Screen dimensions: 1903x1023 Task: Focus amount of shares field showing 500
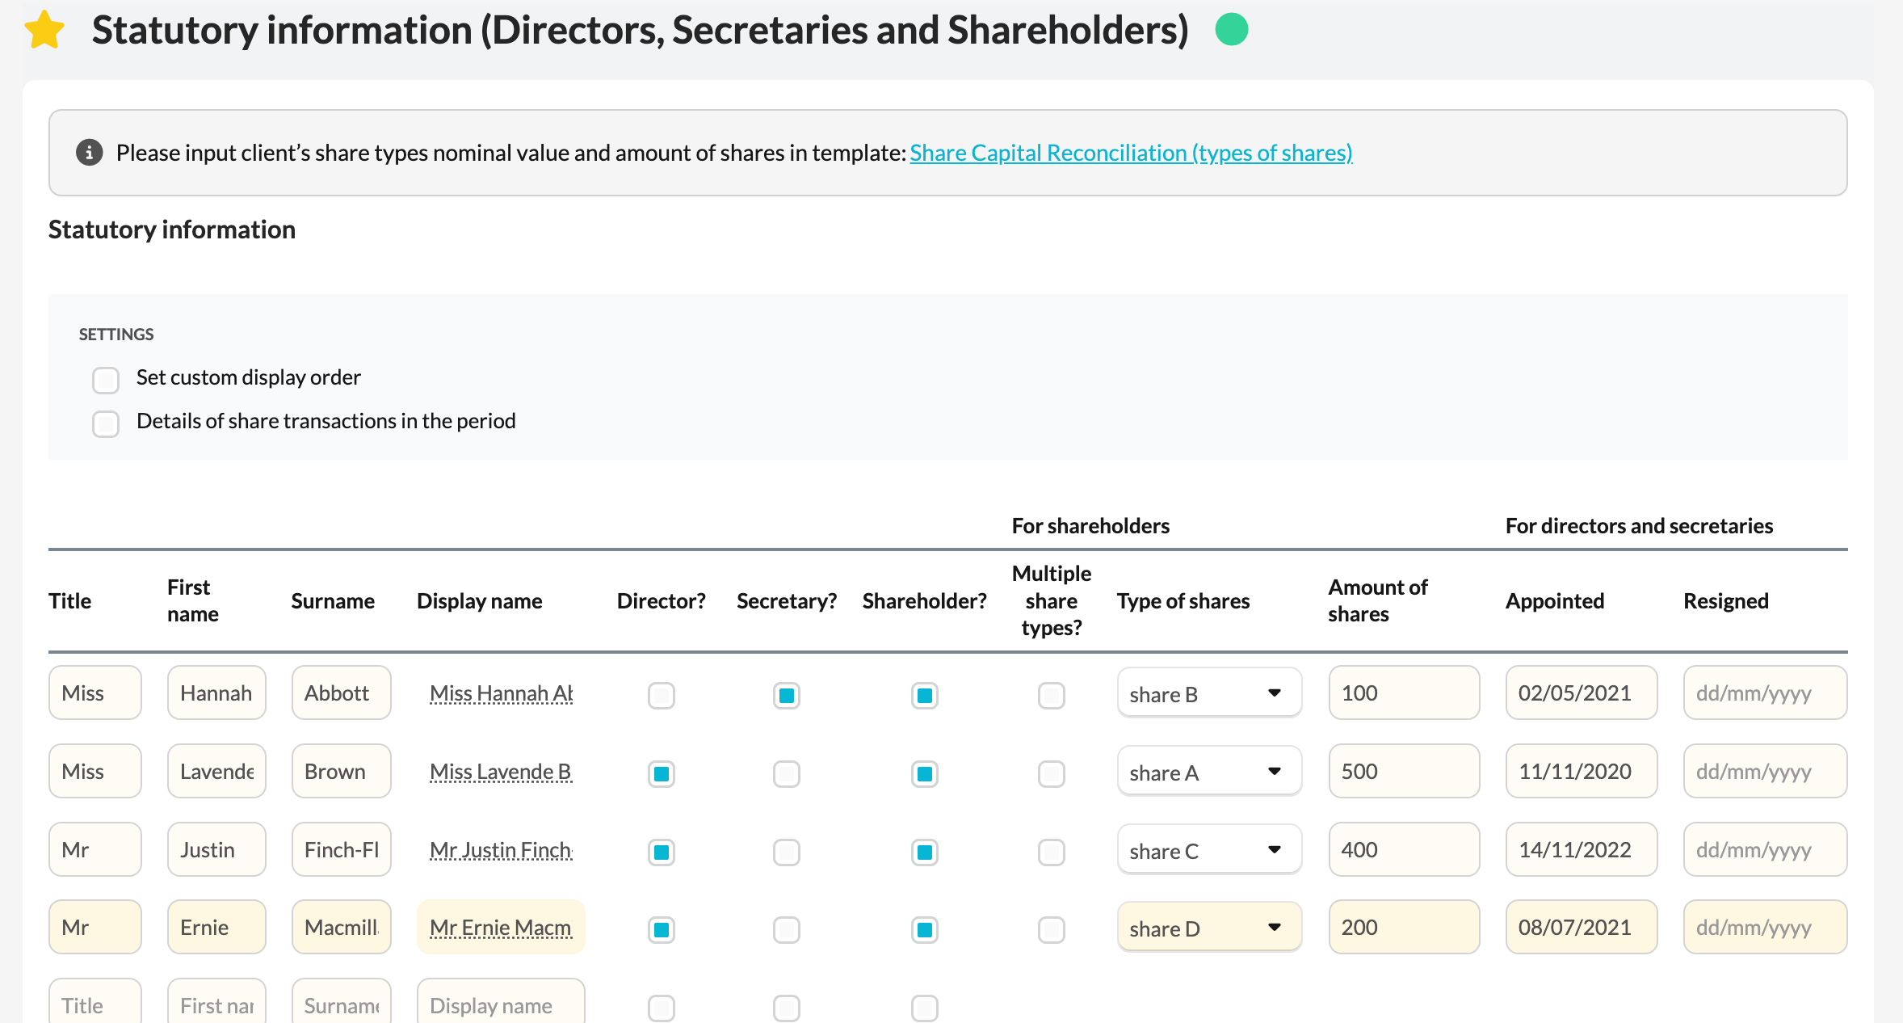pos(1404,772)
